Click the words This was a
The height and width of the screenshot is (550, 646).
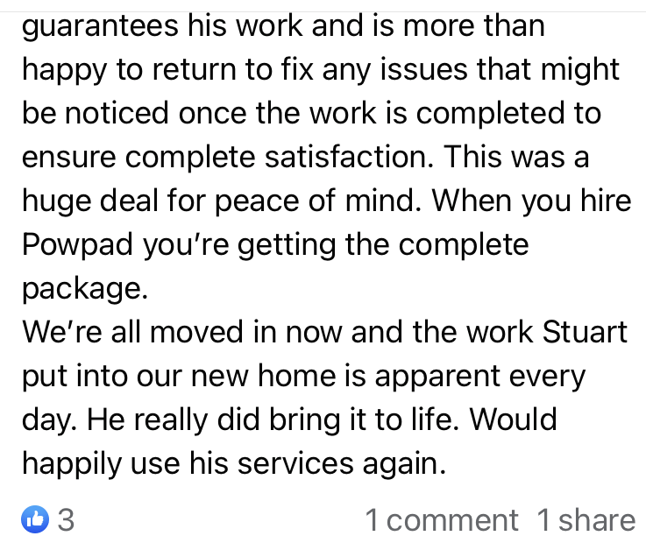(516, 157)
